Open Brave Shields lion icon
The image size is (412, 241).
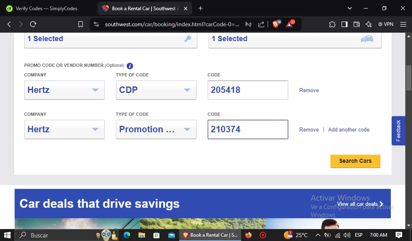coord(276,24)
